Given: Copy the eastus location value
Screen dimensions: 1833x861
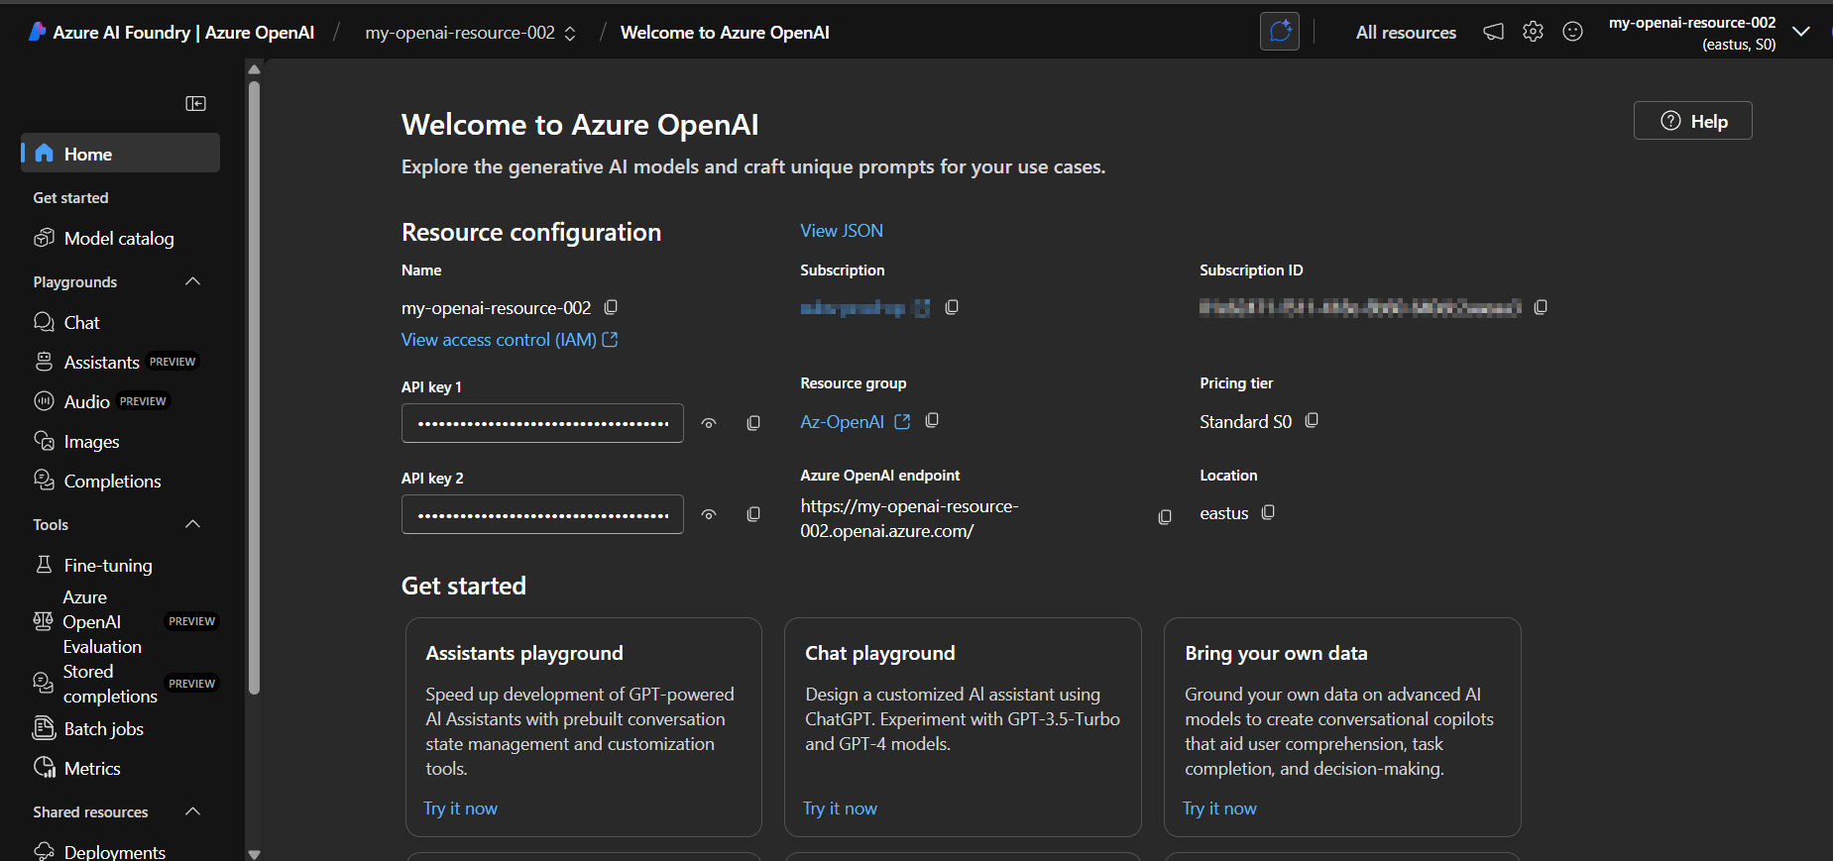Looking at the screenshot, I should (1268, 512).
